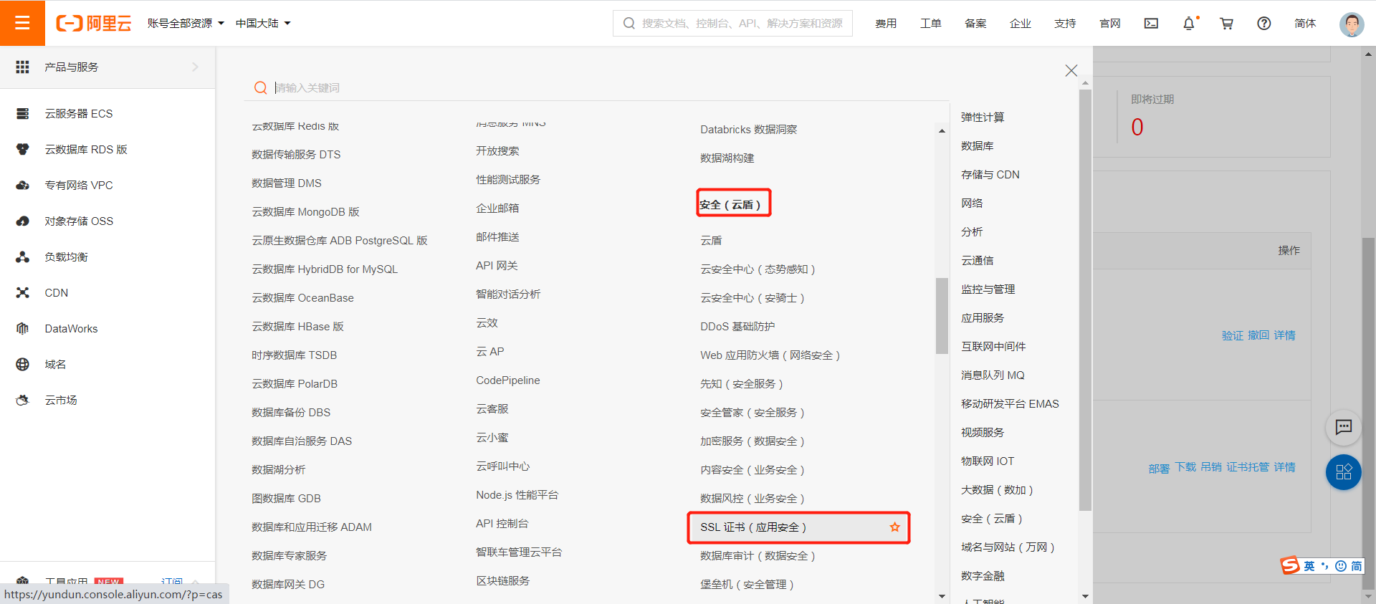Jump to the 消息队列 MQ category

(993, 375)
